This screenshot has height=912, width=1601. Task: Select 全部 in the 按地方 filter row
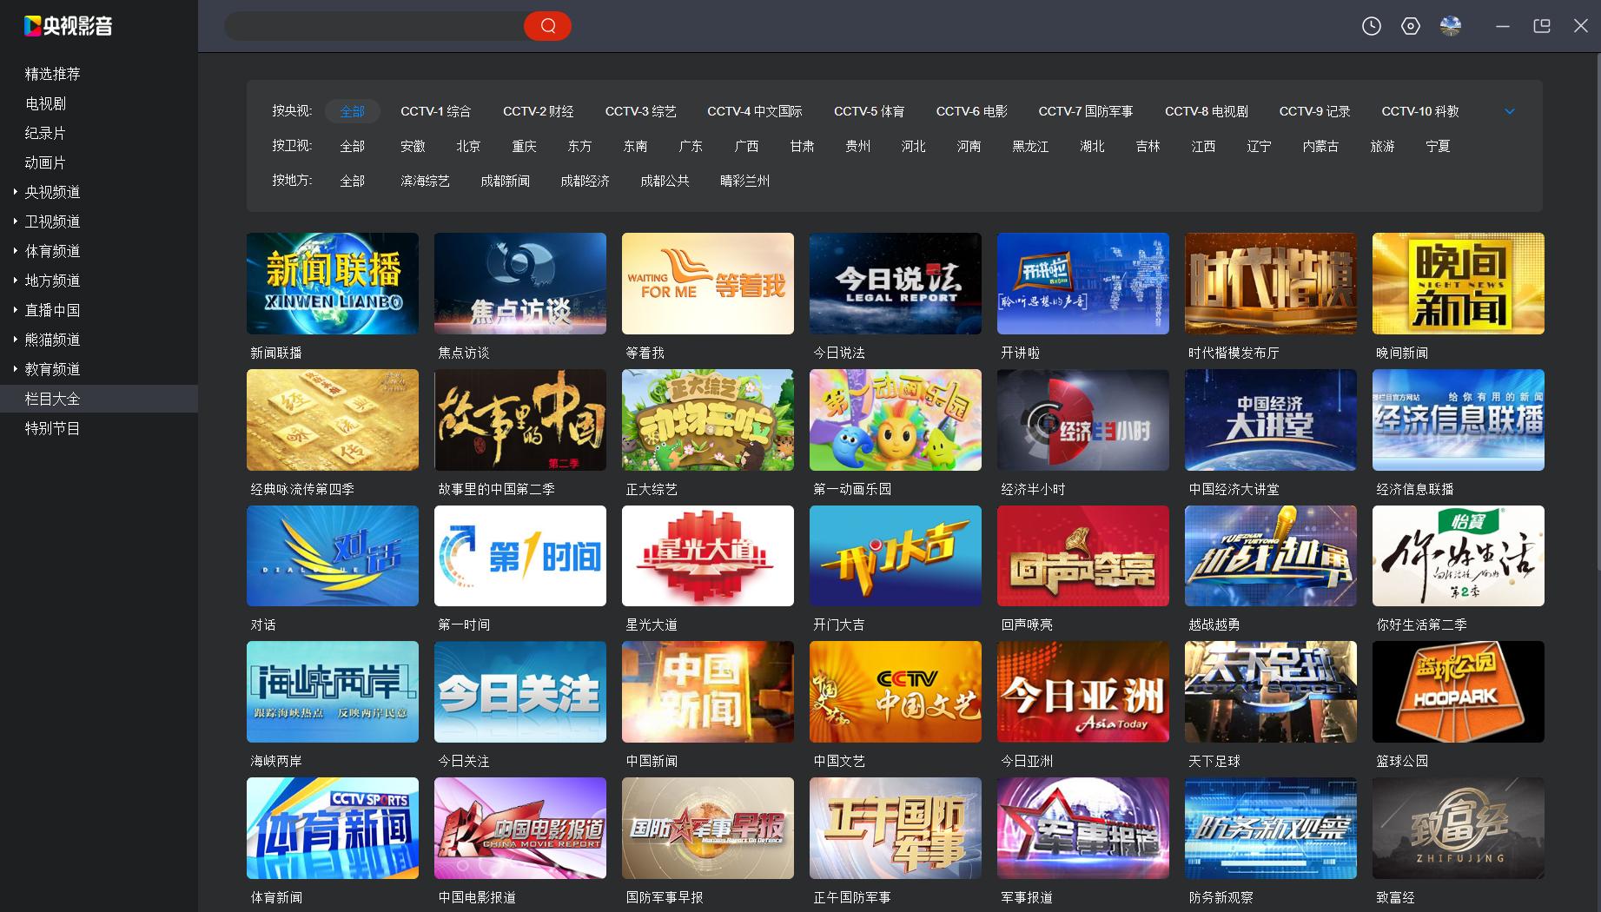352,181
